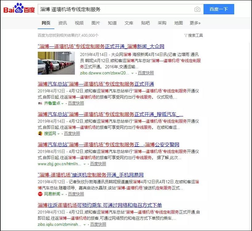Click the van lineup thumbnail image
The image size is (252, 231).
[x=56, y=63]
